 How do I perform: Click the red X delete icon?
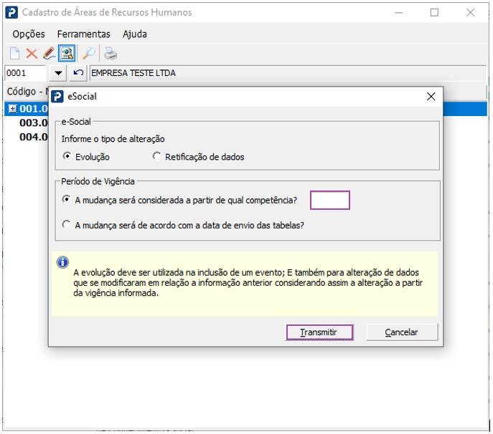(32, 54)
